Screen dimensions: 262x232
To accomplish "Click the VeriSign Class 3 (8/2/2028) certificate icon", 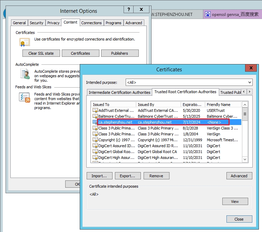I will pos(95,128).
